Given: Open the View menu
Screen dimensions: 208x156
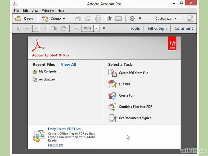Looking at the screenshot, I should point(35,11).
